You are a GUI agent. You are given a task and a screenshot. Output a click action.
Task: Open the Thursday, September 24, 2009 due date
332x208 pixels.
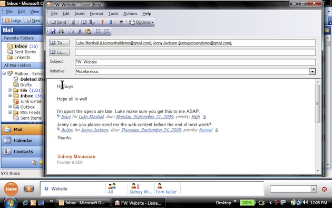pyautogui.click(x=151, y=130)
